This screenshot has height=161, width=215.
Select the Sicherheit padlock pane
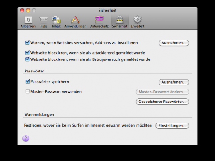pos(120,22)
